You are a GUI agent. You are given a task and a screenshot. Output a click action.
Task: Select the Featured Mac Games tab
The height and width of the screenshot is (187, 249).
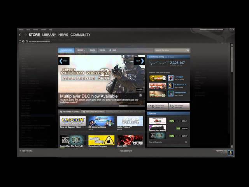[93, 112]
